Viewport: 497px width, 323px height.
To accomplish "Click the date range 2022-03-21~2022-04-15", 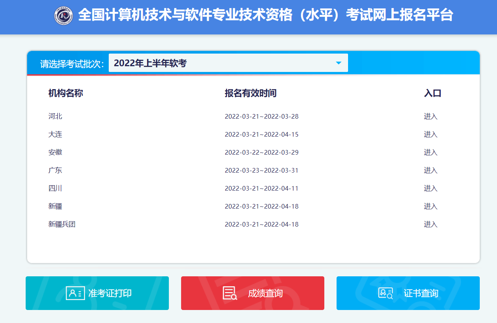I will tap(262, 134).
